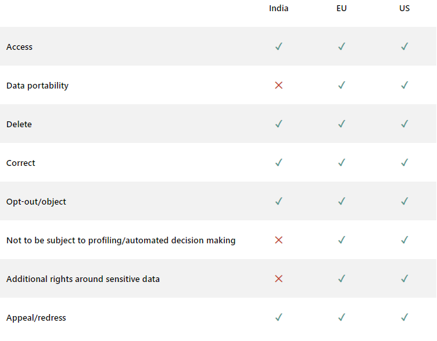Click the Appeal/redress row label
This screenshot has width=437, height=341.
[36, 318]
